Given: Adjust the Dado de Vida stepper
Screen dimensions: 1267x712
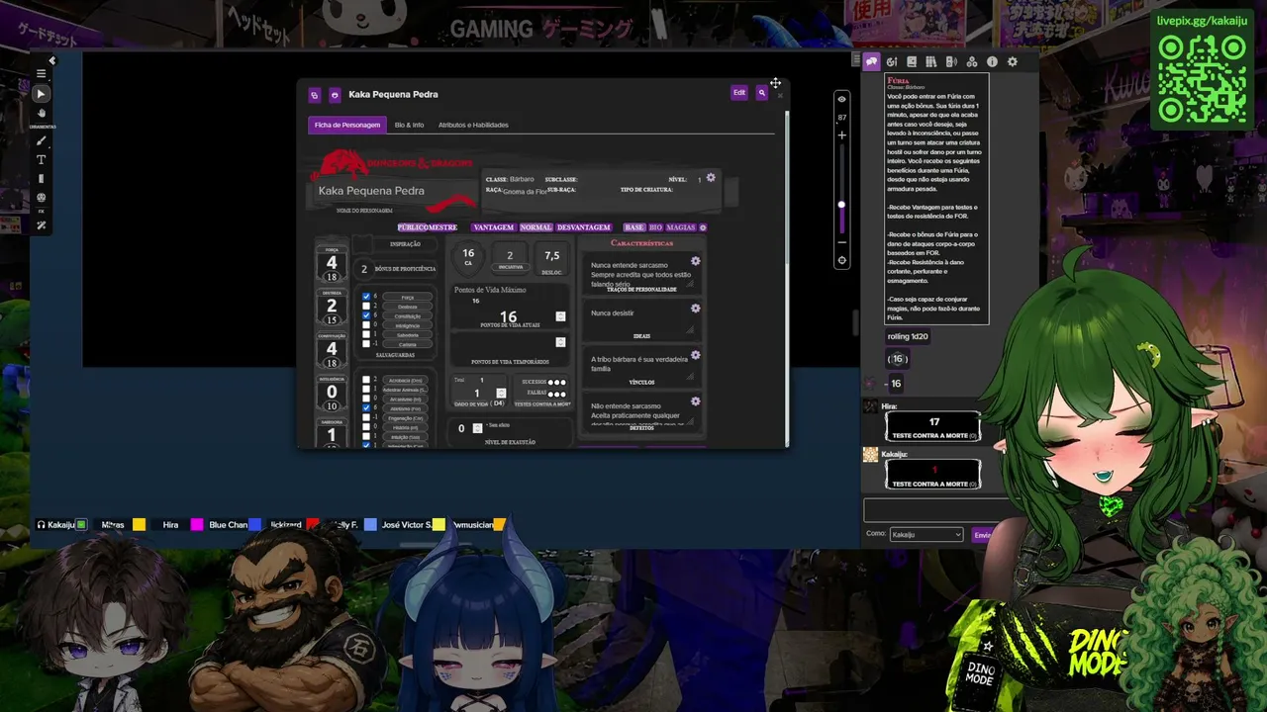Looking at the screenshot, I should click(503, 393).
